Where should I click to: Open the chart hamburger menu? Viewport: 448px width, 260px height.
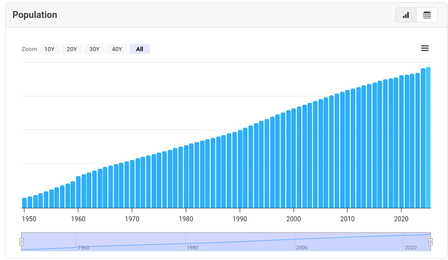pos(425,48)
